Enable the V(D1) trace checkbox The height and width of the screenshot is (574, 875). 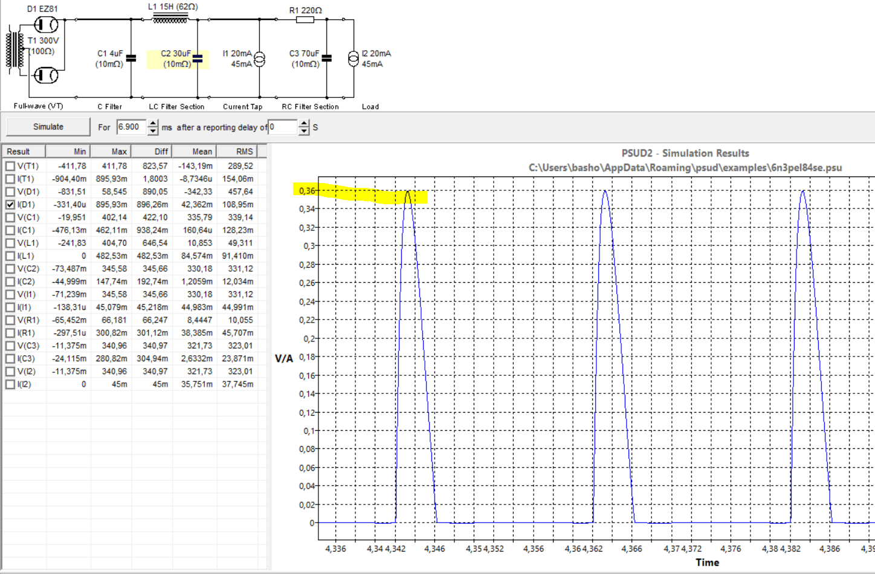pyautogui.click(x=10, y=192)
